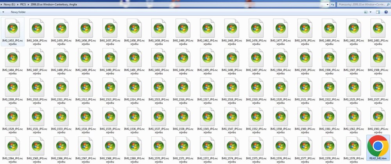Image resolution: width=391 pixels, height=164 pixels.
Task: Expand address bar history dropdown
Action: [x=328, y=4]
